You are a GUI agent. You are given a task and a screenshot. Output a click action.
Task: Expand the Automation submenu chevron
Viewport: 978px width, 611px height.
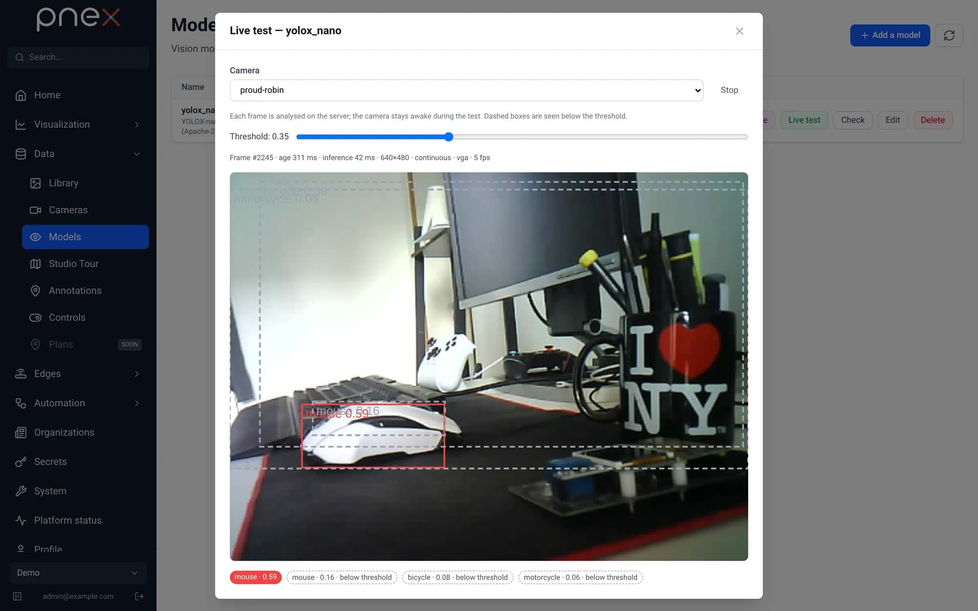click(x=137, y=403)
